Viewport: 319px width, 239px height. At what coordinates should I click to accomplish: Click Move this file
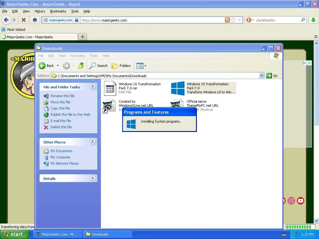[60, 102]
